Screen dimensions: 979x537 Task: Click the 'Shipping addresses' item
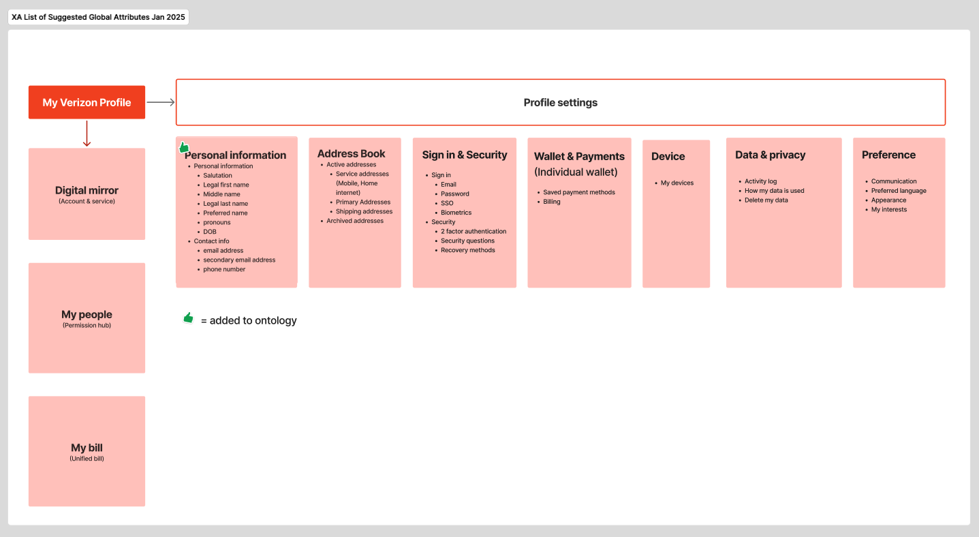click(364, 212)
